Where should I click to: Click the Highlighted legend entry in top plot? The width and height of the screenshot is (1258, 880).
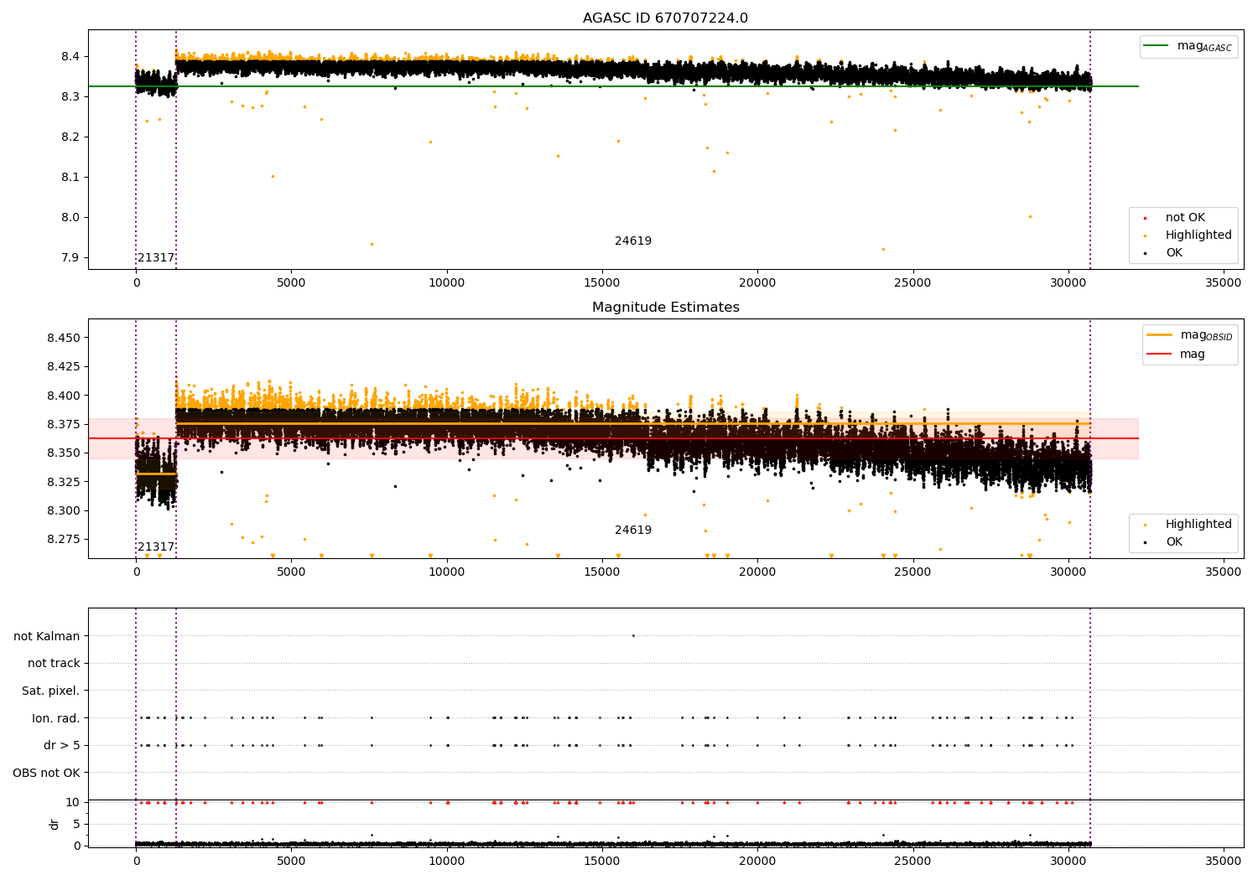click(1188, 235)
